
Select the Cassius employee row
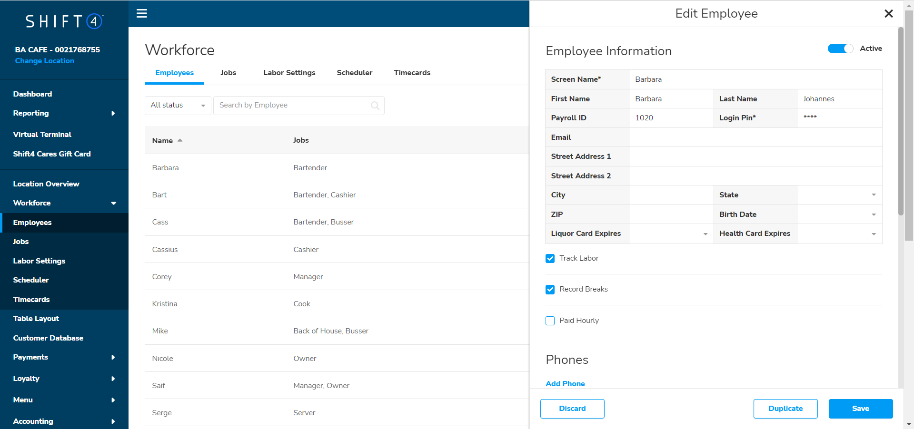[337, 250]
